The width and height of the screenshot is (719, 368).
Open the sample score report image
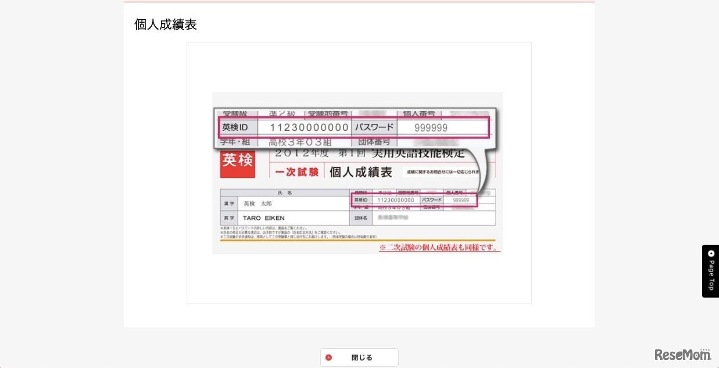click(x=357, y=172)
